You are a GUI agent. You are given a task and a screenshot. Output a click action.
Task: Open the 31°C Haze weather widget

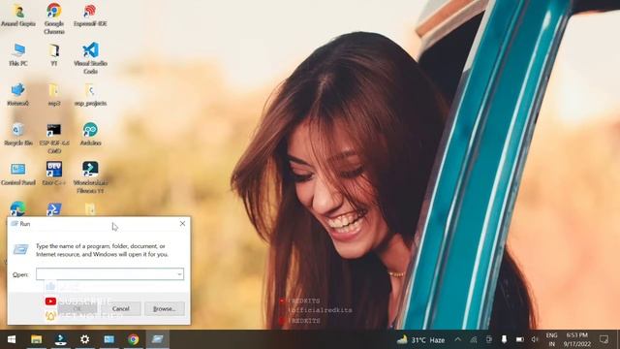click(420, 340)
